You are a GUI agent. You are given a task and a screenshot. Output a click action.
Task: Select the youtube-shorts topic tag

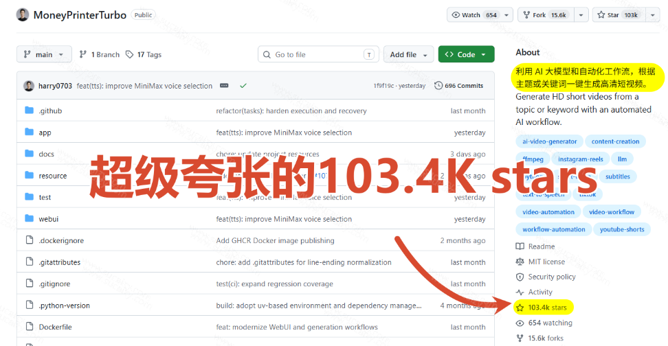pyautogui.click(x=622, y=229)
